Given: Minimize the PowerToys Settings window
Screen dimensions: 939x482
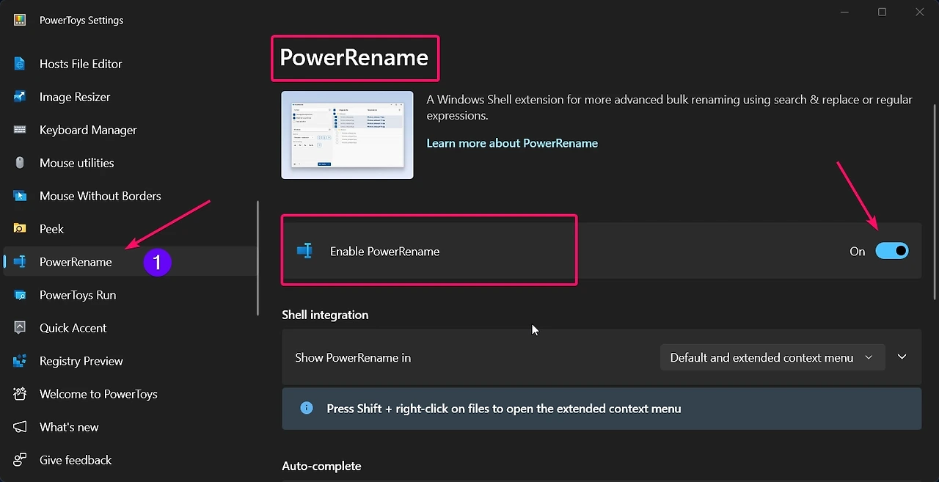Looking at the screenshot, I should (x=845, y=12).
